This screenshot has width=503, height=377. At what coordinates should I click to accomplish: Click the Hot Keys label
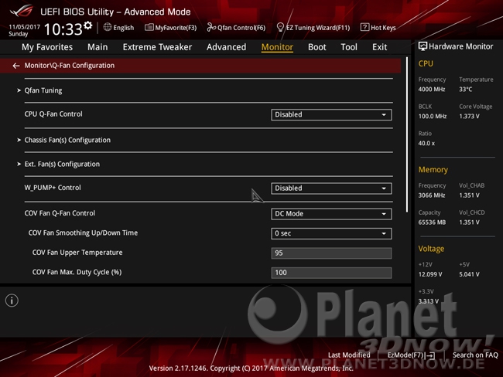(383, 28)
